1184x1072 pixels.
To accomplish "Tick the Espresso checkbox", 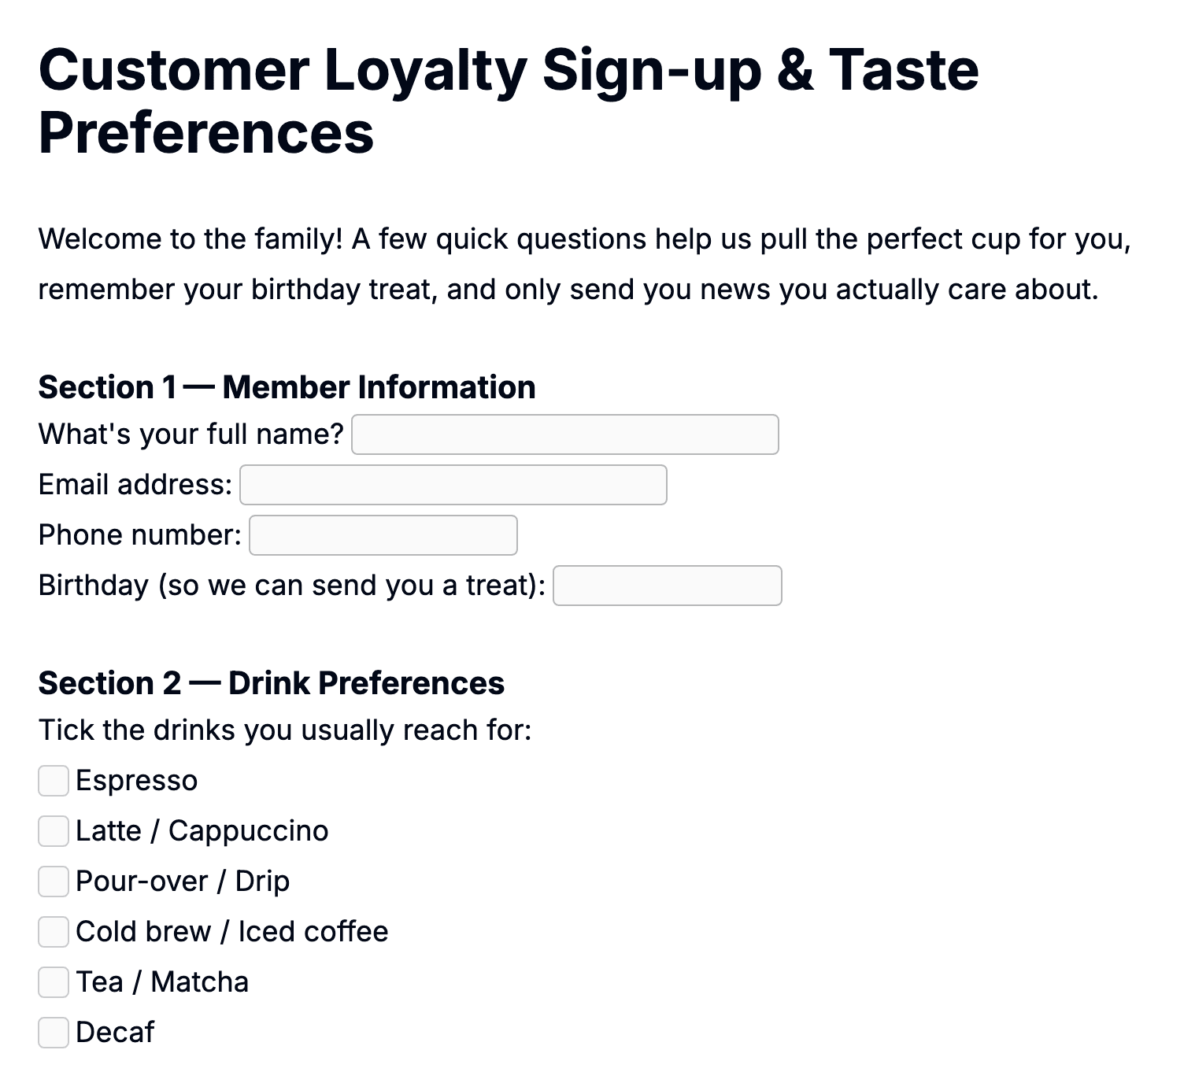I will click(54, 781).
